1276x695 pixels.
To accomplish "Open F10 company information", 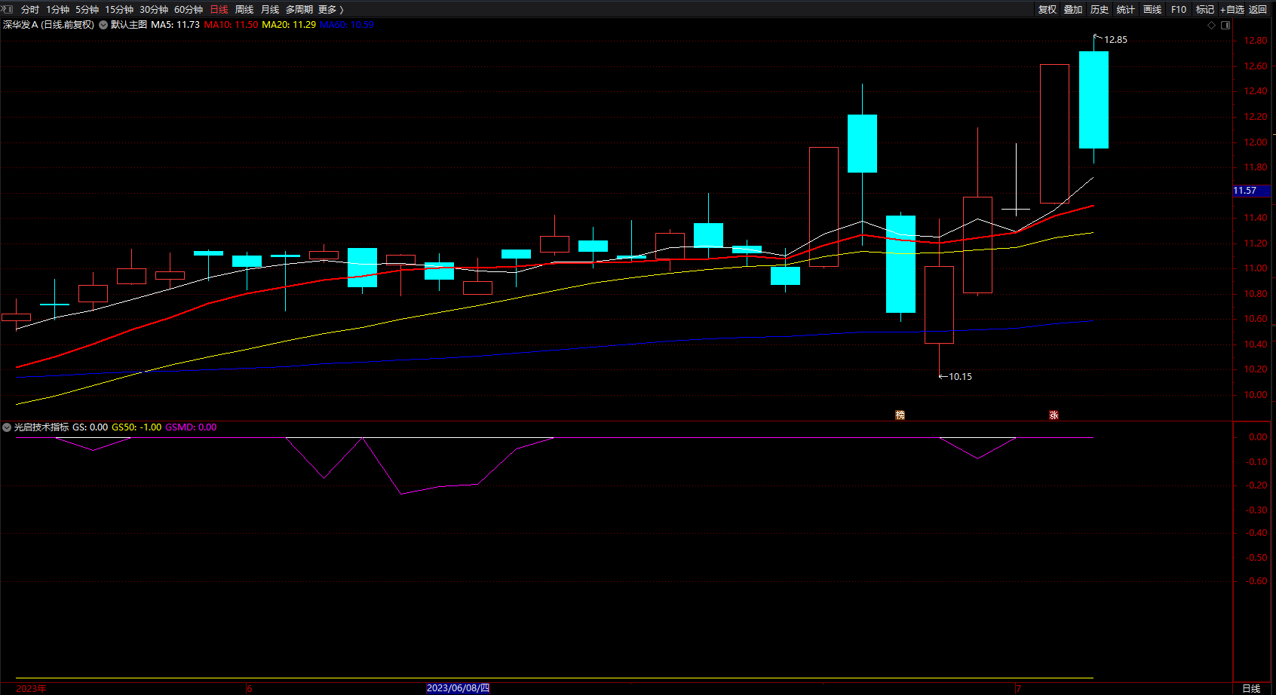I will click(1179, 10).
